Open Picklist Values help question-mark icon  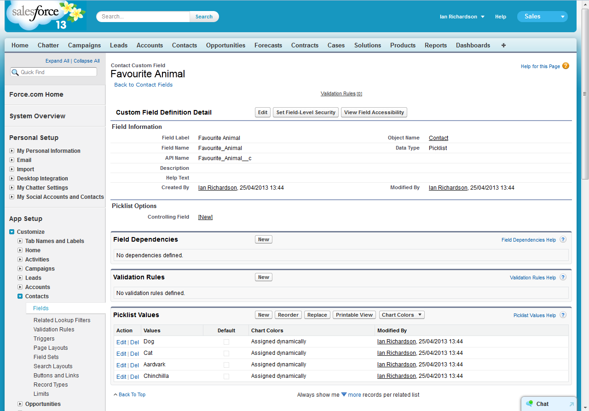[563, 315]
